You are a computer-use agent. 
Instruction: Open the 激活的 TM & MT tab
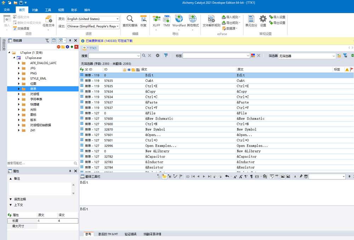click(108, 234)
